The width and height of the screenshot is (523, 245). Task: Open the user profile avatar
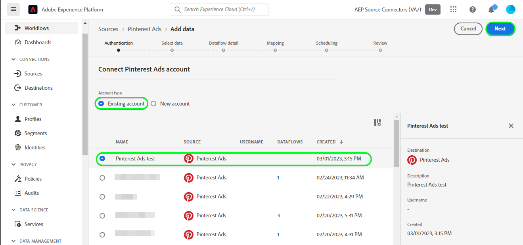[x=511, y=9]
